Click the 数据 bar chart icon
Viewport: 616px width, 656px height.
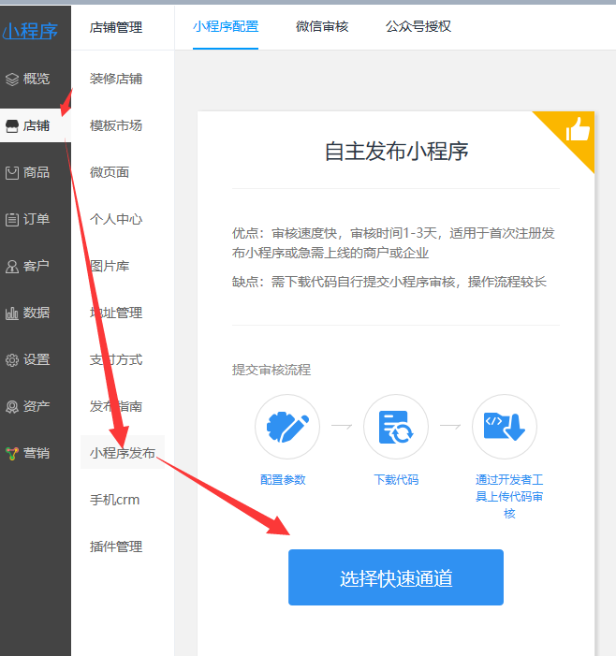pos(12,313)
